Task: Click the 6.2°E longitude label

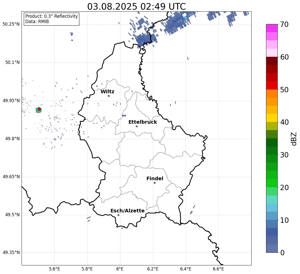Action: click(x=153, y=269)
